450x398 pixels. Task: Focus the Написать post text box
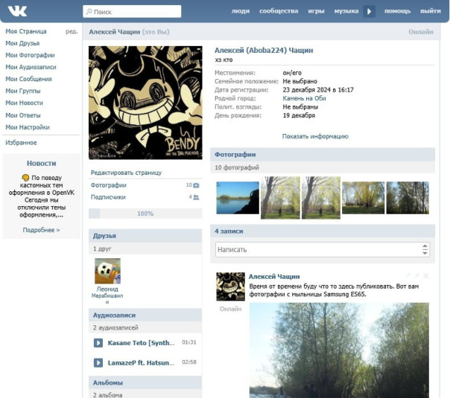pos(323,249)
